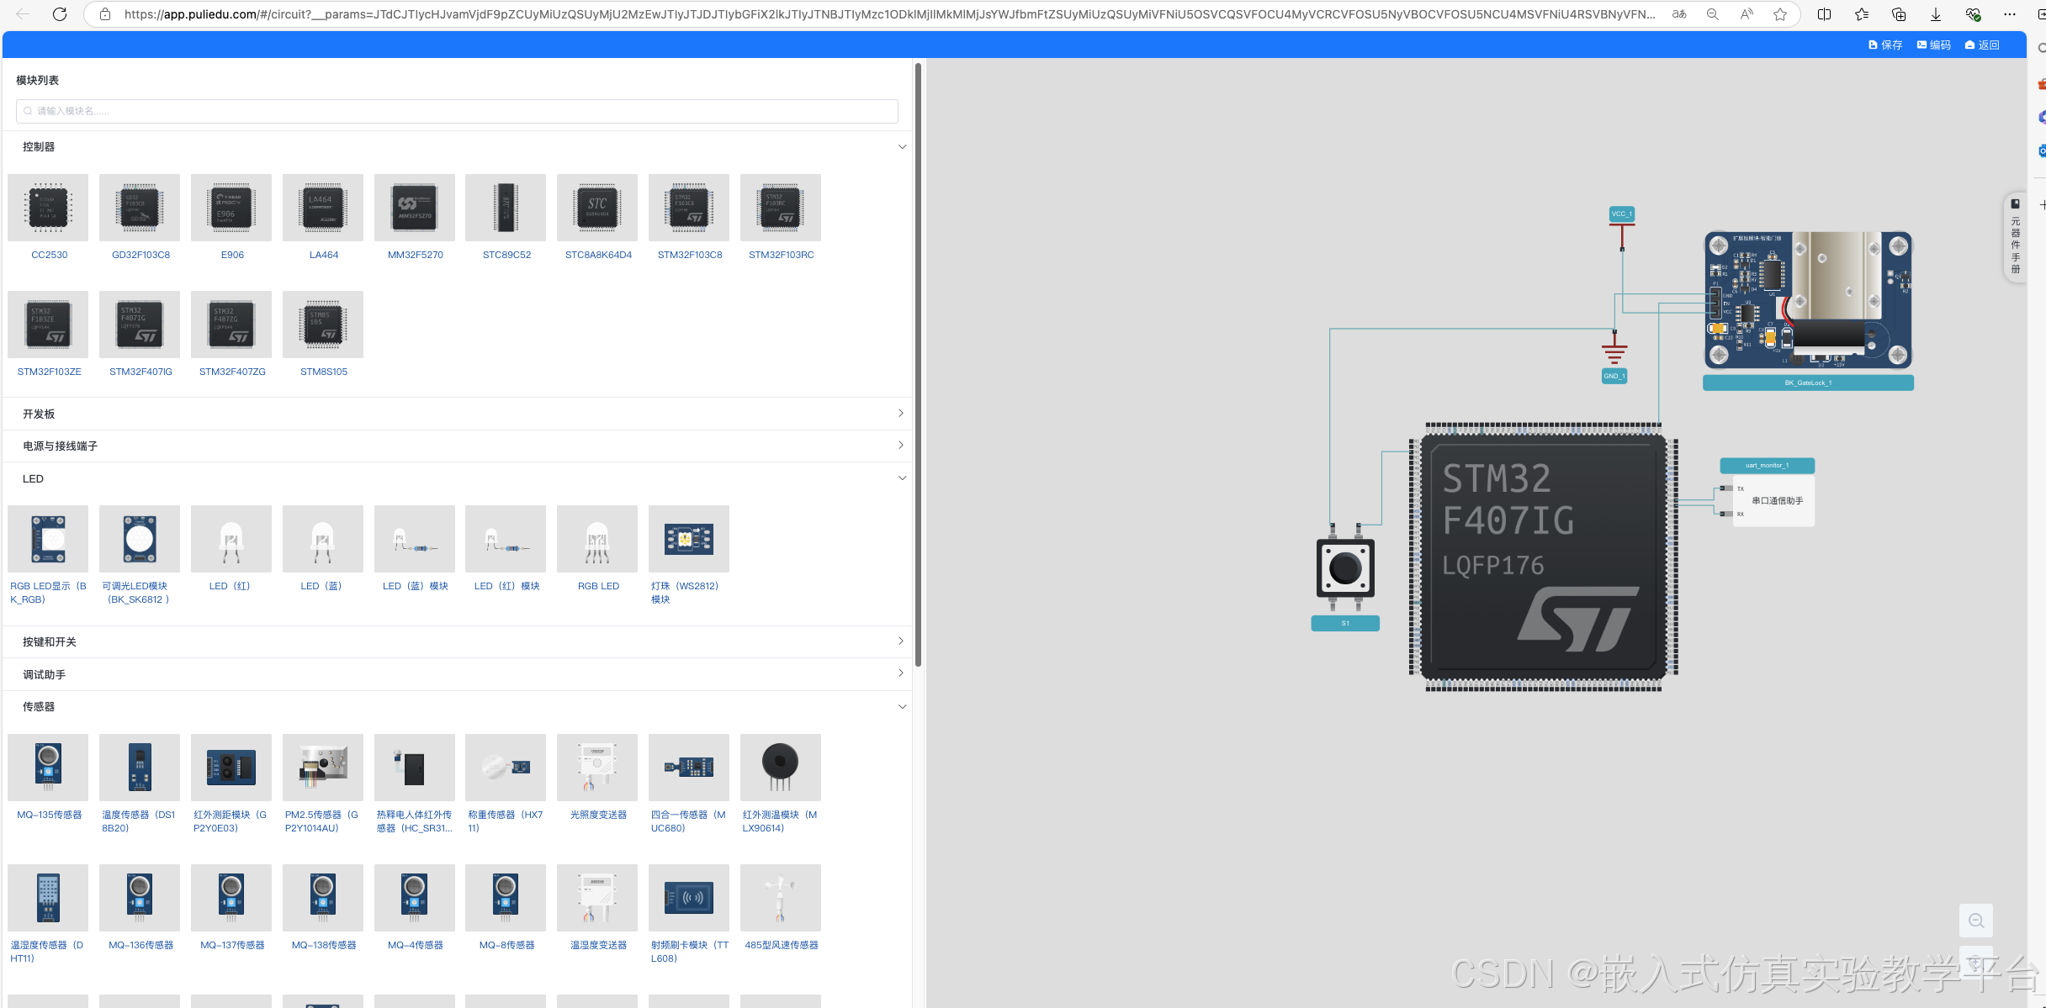Image resolution: width=2046 pixels, height=1008 pixels.
Task: Click the VCC_1 power label
Action: point(1621,214)
